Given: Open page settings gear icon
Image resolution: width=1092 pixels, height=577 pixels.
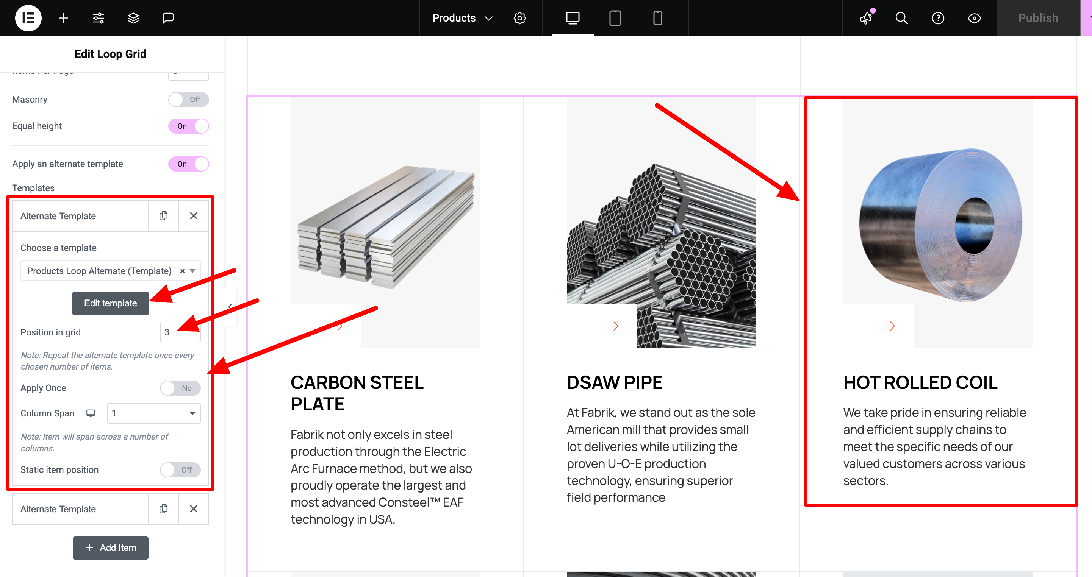Looking at the screenshot, I should point(520,18).
